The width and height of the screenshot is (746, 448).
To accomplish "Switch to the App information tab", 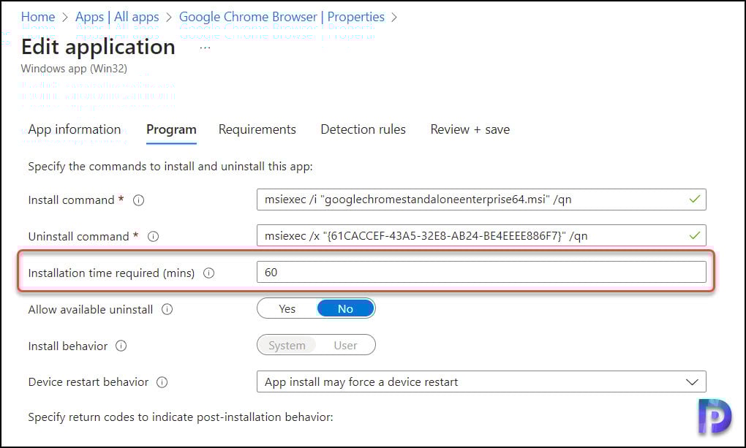I will pyautogui.click(x=74, y=129).
